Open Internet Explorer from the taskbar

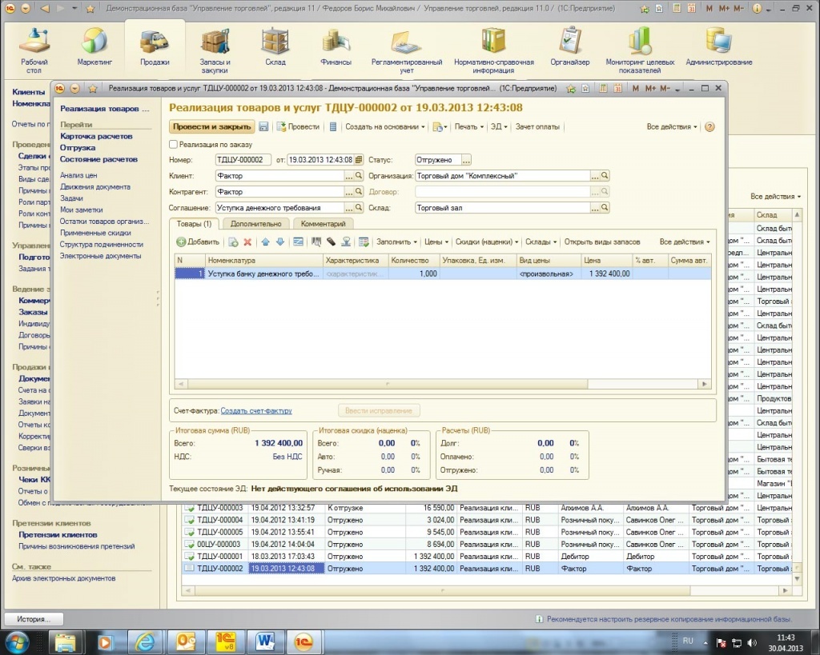145,641
